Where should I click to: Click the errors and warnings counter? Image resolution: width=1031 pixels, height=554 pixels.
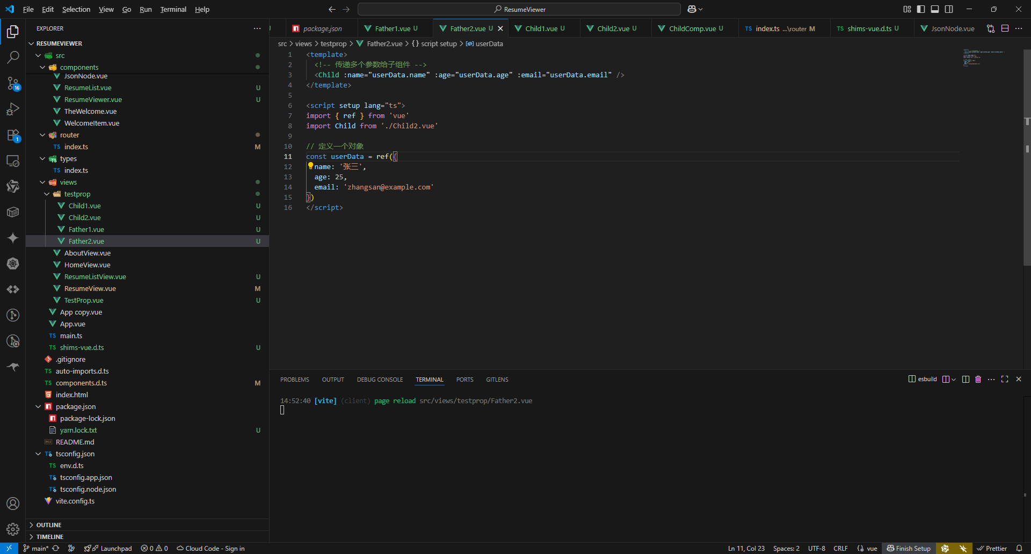tap(155, 548)
